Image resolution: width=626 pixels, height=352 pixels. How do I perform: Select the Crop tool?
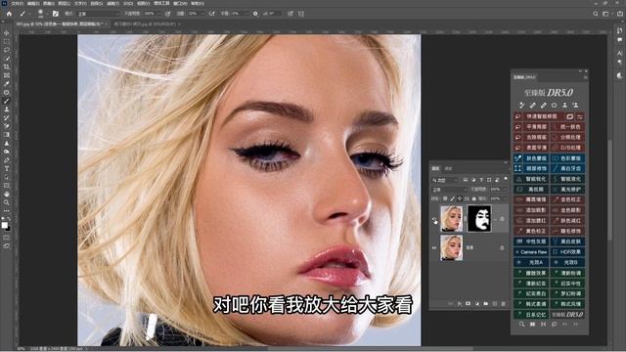tap(7, 66)
